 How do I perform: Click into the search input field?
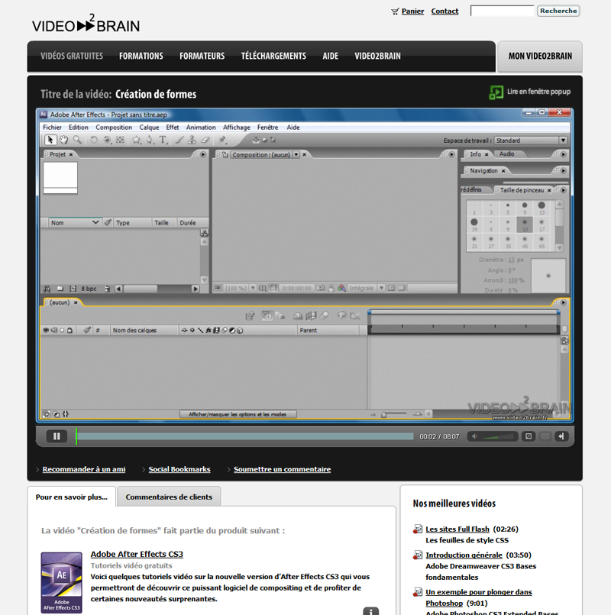(502, 11)
